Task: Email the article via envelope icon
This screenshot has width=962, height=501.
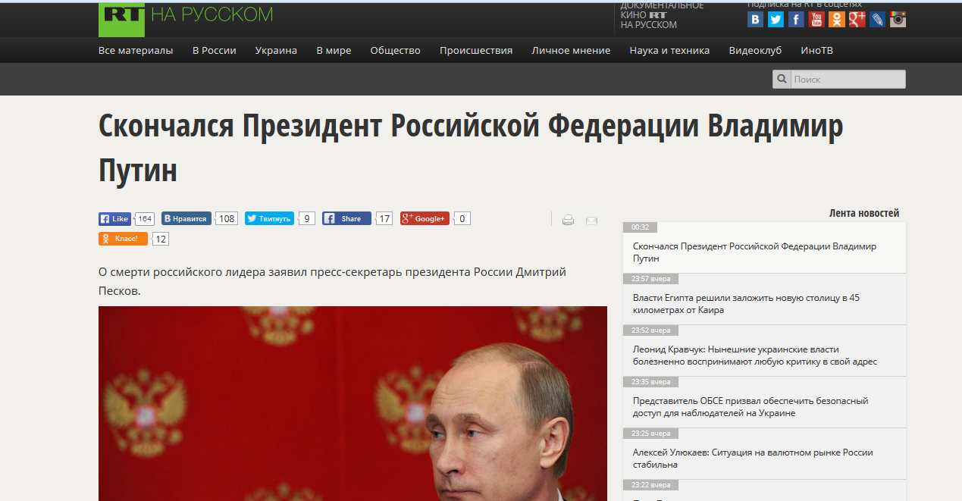Action: (591, 221)
